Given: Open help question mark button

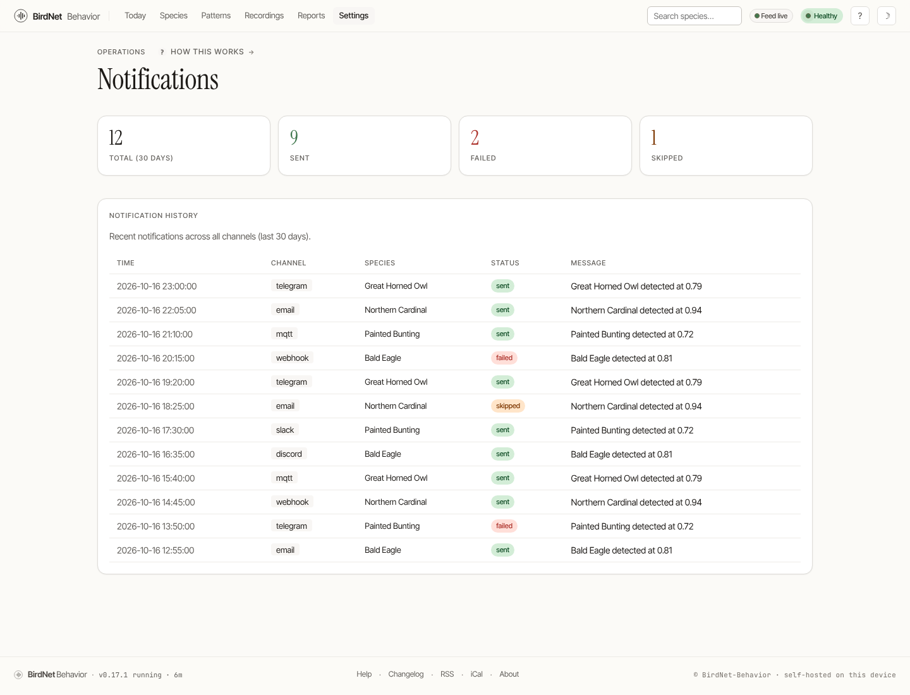Looking at the screenshot, I should click(860, 16).
